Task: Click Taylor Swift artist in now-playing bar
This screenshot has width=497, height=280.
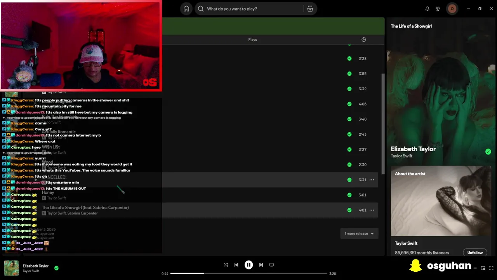Action: 31,271
